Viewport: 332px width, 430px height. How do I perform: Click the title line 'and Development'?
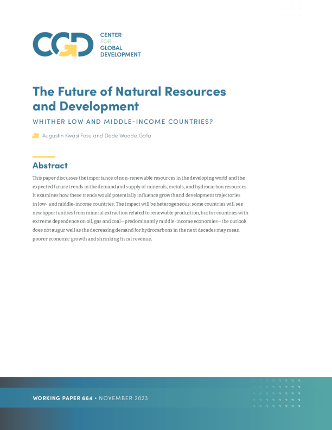pos(86,106)
